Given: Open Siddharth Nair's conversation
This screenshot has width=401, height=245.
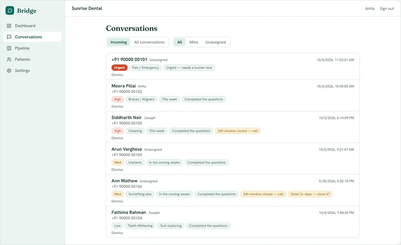Looking at the screenshot, I should [x=233, y=127].
